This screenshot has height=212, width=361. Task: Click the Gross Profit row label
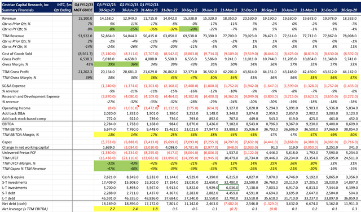(11, 59)
